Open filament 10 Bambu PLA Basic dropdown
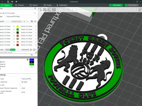The image size is (142, 106). click(27, 39)
